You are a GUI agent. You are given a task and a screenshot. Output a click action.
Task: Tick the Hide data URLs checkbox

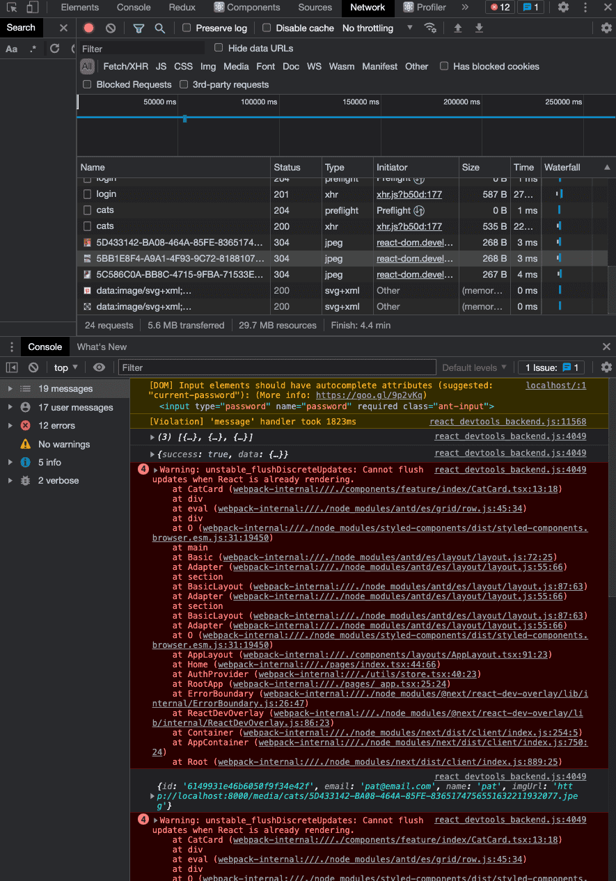[x=219, y=48]
